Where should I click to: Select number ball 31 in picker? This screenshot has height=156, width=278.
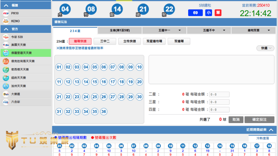click(59, 112)
